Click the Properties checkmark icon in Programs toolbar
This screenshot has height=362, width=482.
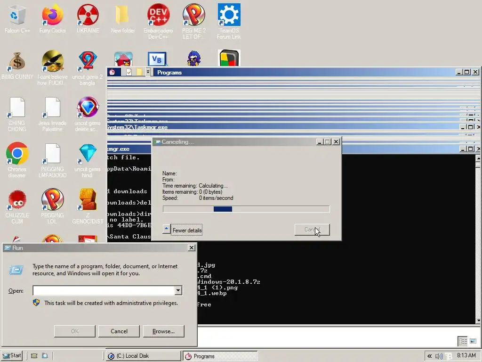[129, 72]
